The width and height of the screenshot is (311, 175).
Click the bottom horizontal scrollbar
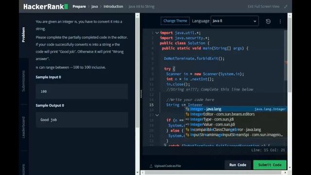click(x=213, y=173)
